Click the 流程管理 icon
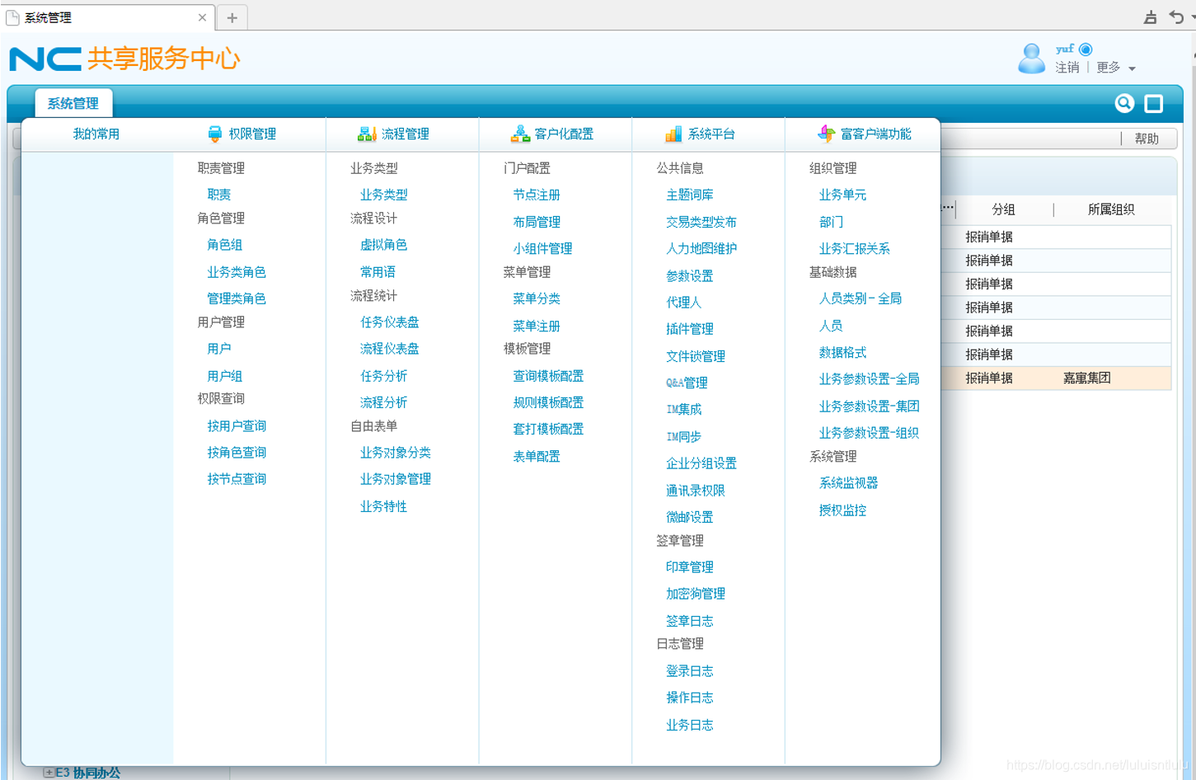Viewport: 1196px width, 780px height. [367, 134]
